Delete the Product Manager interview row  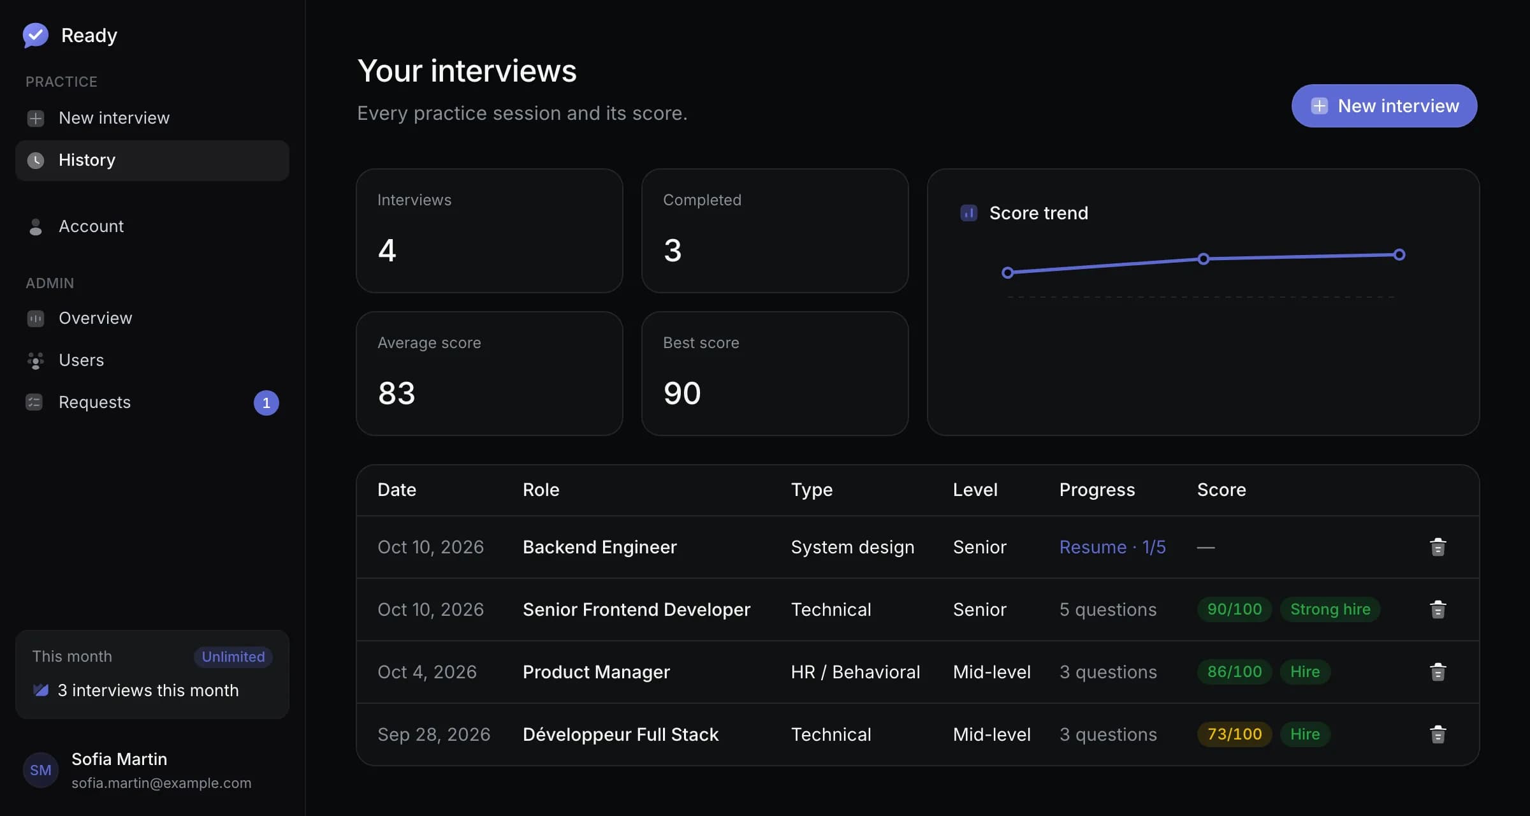point(1438,672)
